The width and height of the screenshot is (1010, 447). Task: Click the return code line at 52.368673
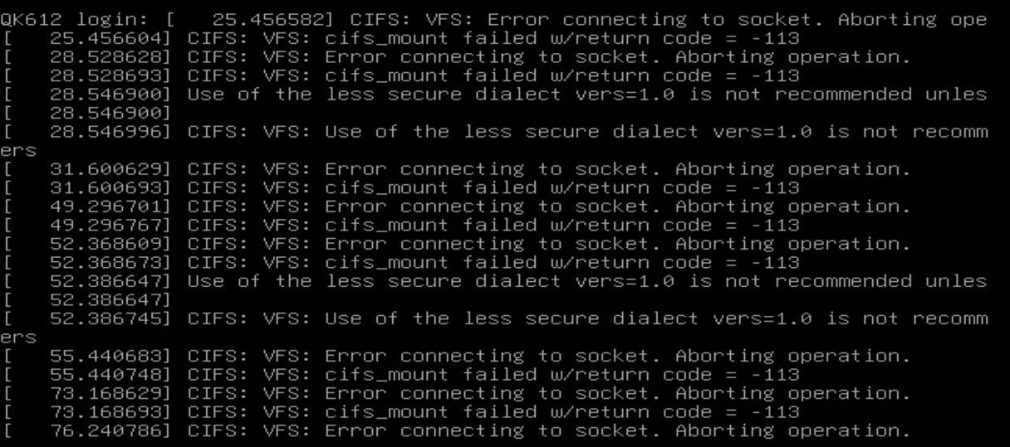[x=400, y=263]
